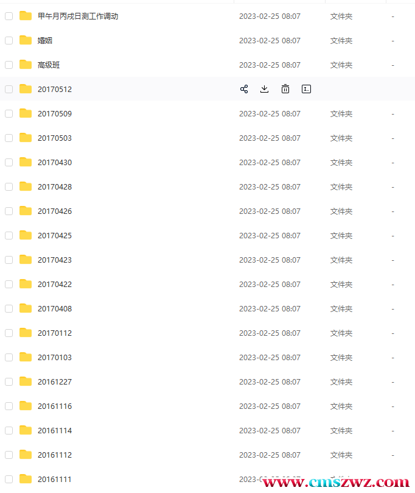Click the trash icon to delete 20170512
The image size is (415, 493).
point(285,89)
